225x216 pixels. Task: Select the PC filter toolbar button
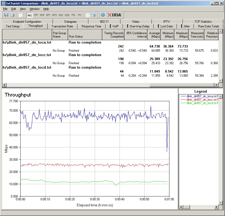[80, 15]
